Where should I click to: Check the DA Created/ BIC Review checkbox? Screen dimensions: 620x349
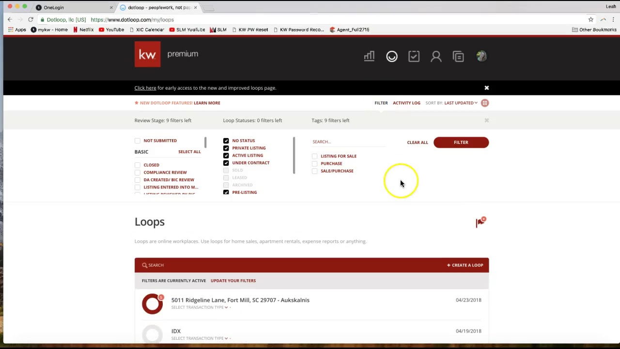(x=138, y=180)
